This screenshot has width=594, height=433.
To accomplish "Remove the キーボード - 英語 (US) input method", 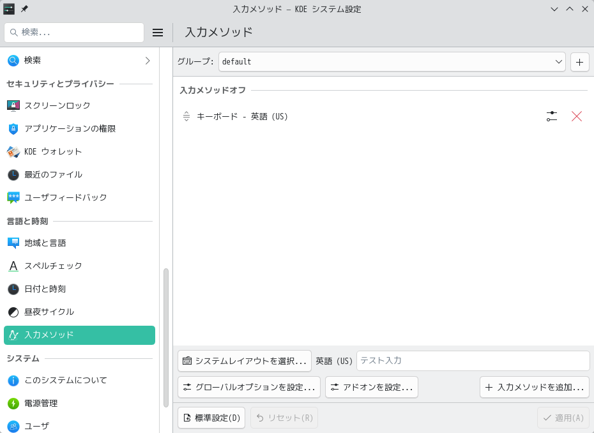I will 577,116.
